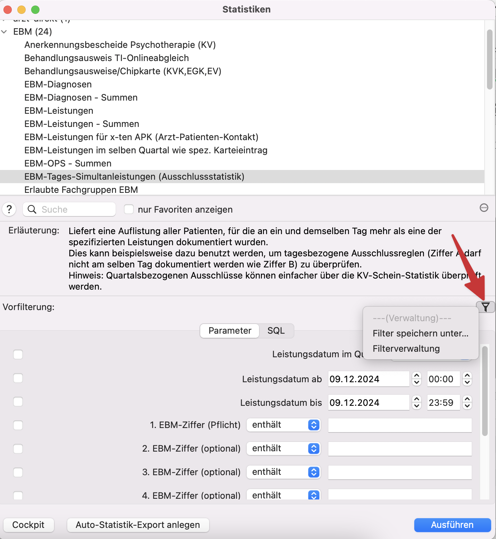Image resolution: width=496 pixels, height=539 pixels.
Task: Collapse the EBM (24) tree group
Action: pos(4,32)
